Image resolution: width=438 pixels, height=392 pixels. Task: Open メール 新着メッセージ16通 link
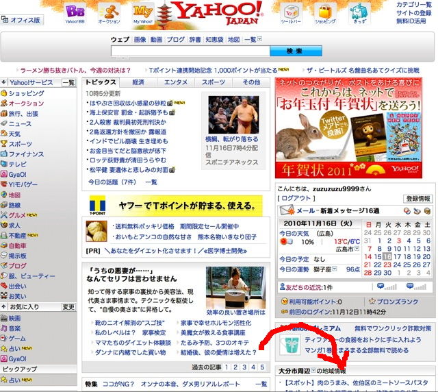pos(337,210)
